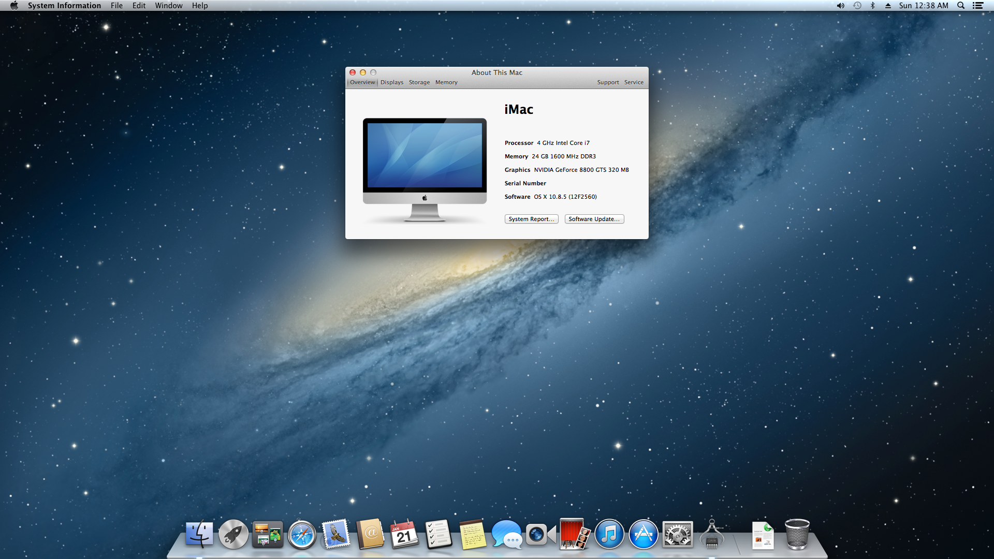994x559 pixels.
Task: Switch to the Storage tab
Action: tap(419, 82)
